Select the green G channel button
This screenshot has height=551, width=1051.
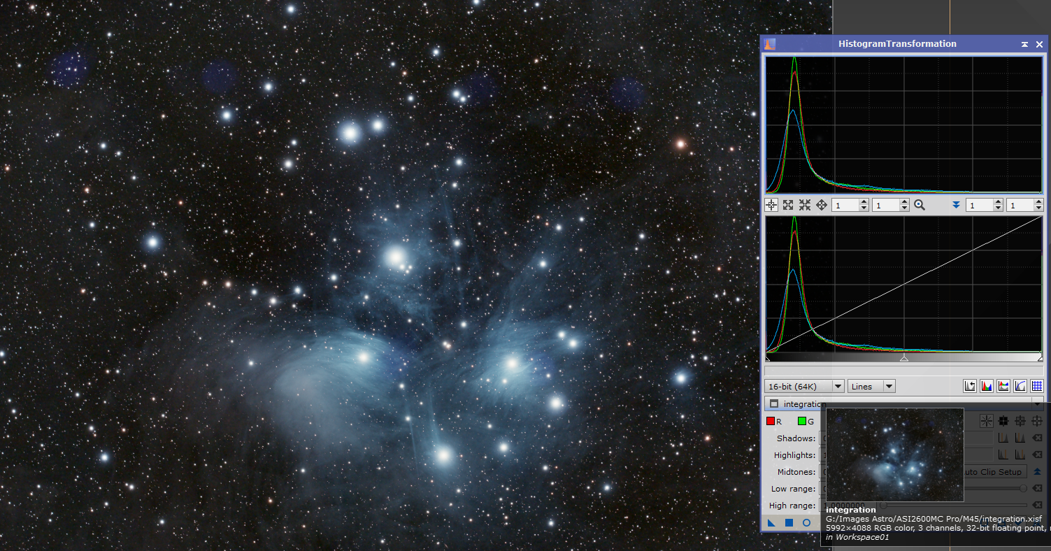(806, 421)
